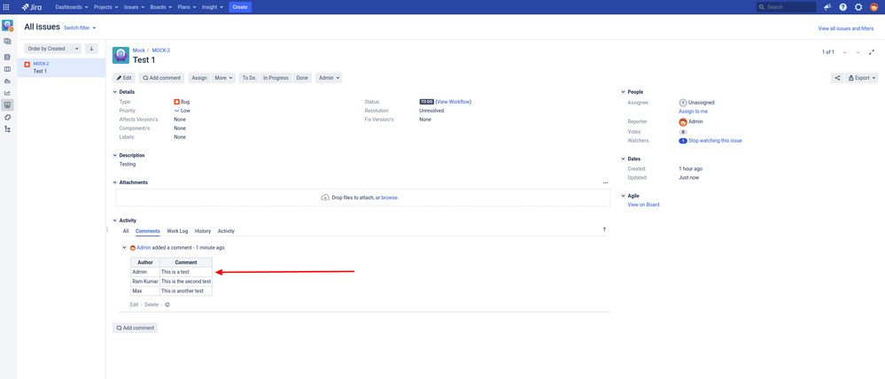
Task: Open View Workflow link
Action: tap(454, 102)
